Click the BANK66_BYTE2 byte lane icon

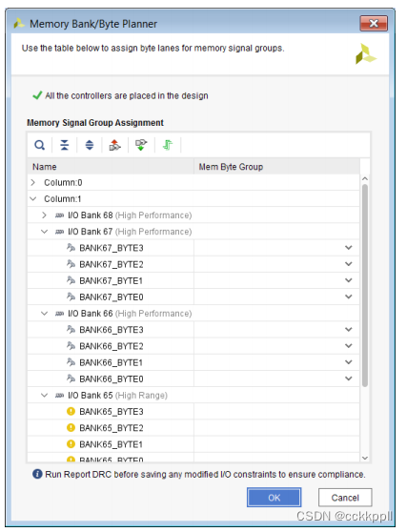pos(71,346)
